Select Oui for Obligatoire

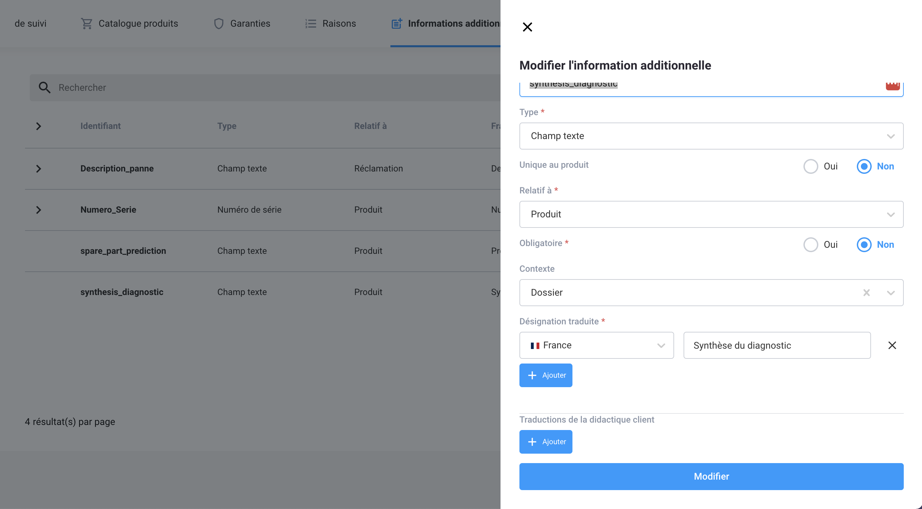811,245
